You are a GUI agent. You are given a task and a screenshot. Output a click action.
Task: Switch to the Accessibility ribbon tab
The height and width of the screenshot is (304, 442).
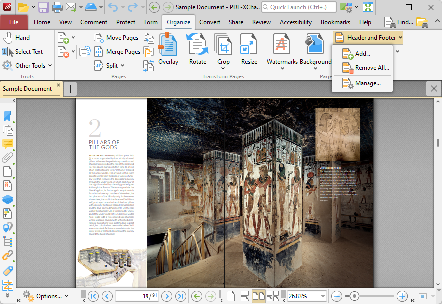[295, 22]
